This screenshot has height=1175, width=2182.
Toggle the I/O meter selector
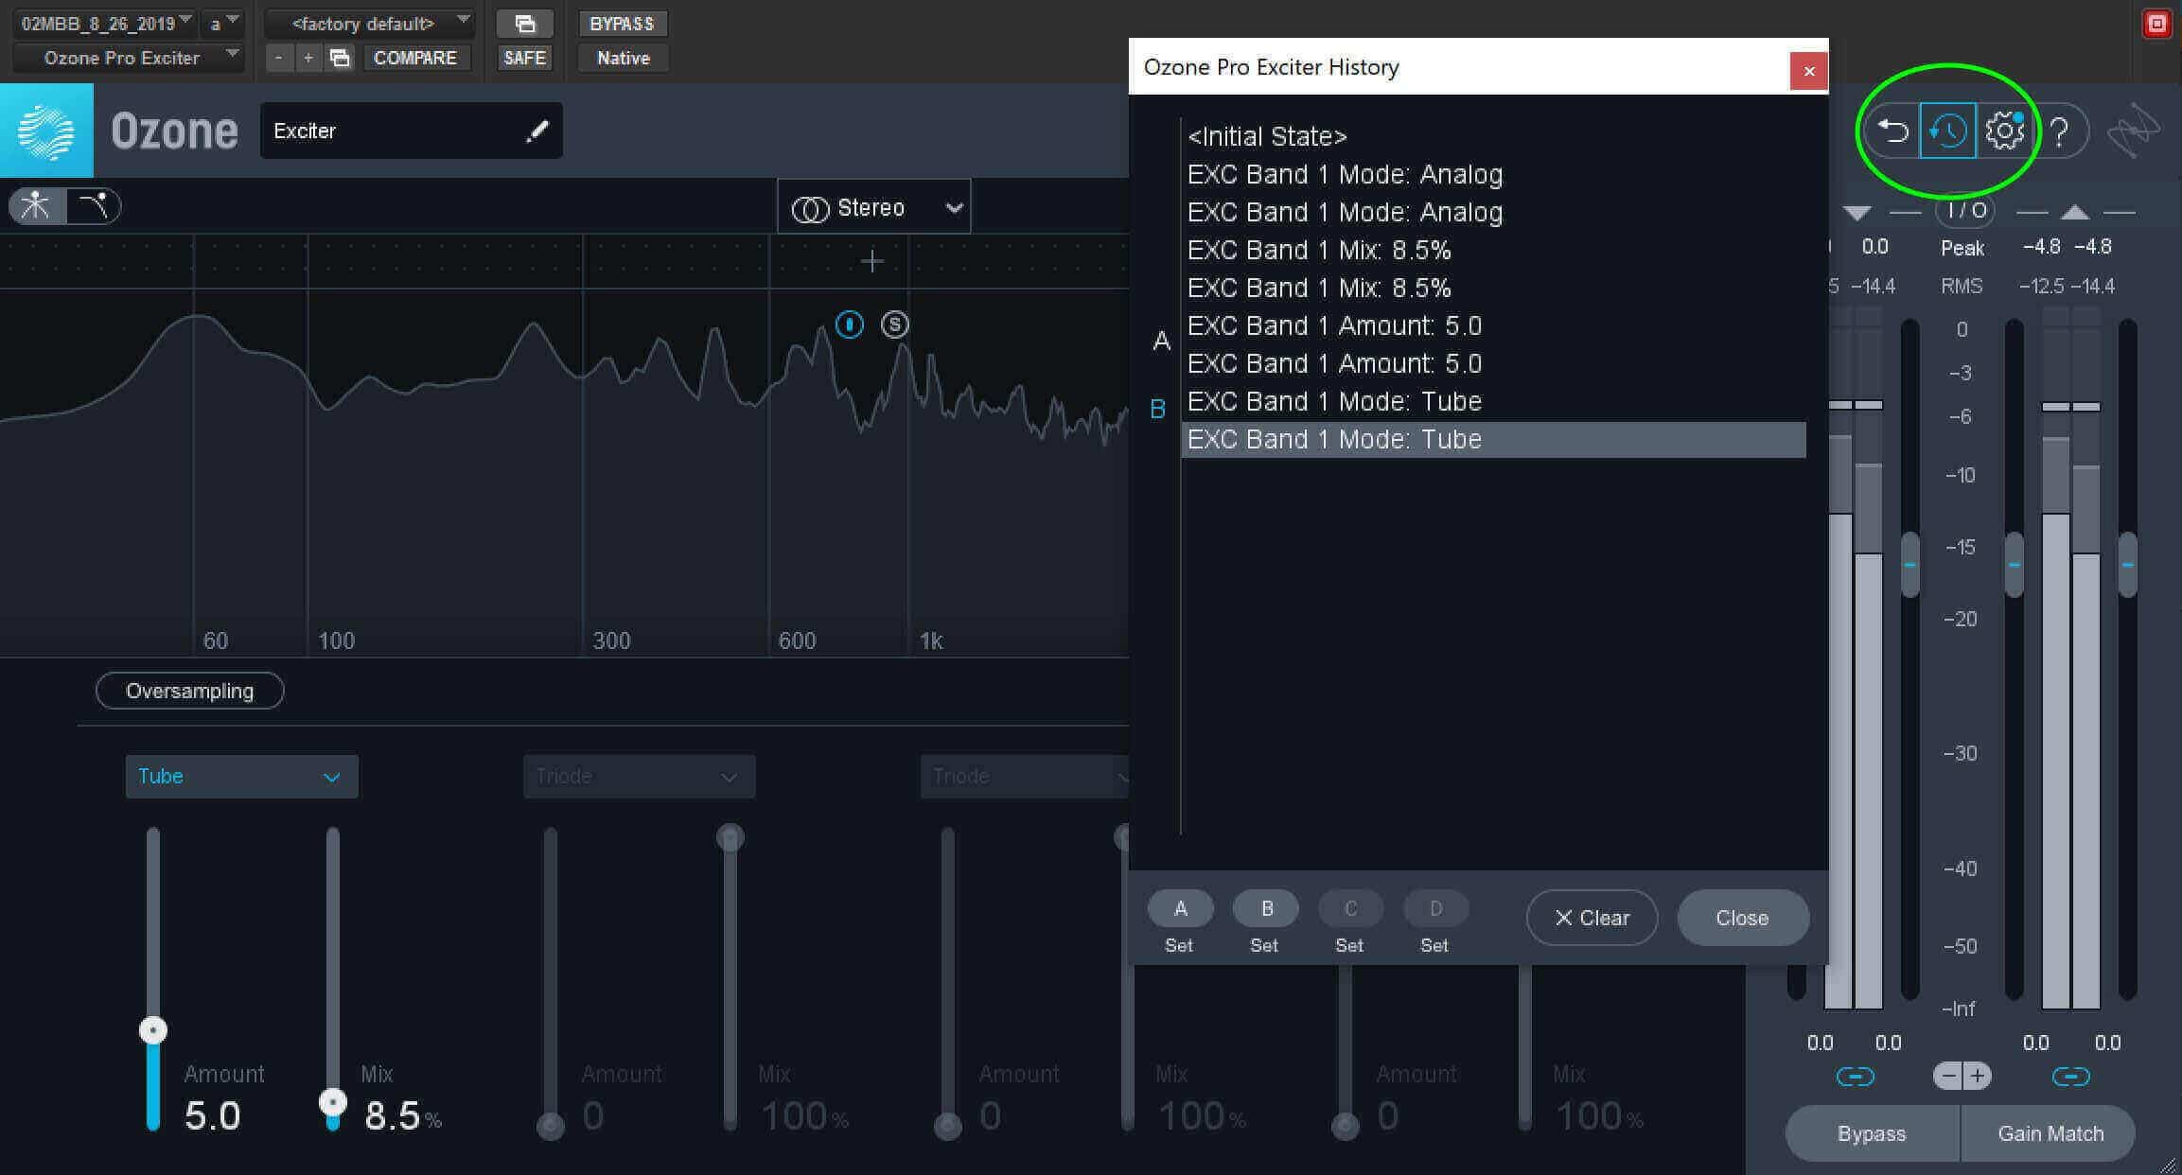point(1965,210)
